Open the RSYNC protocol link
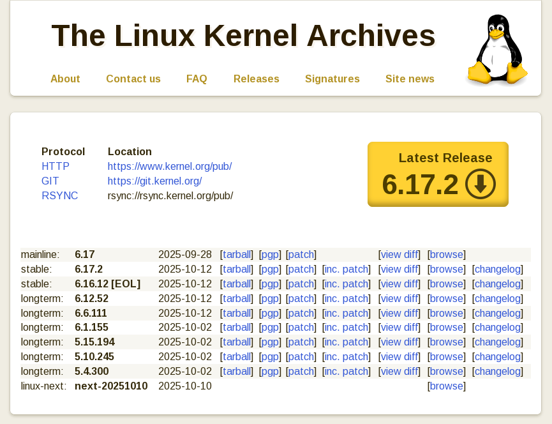Screen dimensions: 552x424 tap(59, 196)
